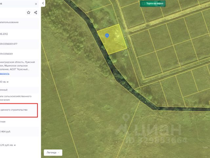Click the up arrow in the Легенда button

pyautogui.click(x=58, y=153)
